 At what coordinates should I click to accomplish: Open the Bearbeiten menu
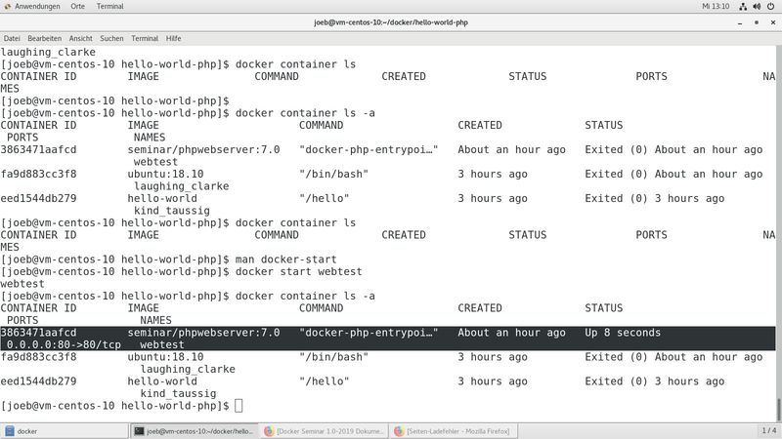(44, 38)
